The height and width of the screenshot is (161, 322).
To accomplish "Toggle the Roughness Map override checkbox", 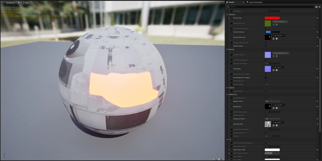I will pos(232,124).
